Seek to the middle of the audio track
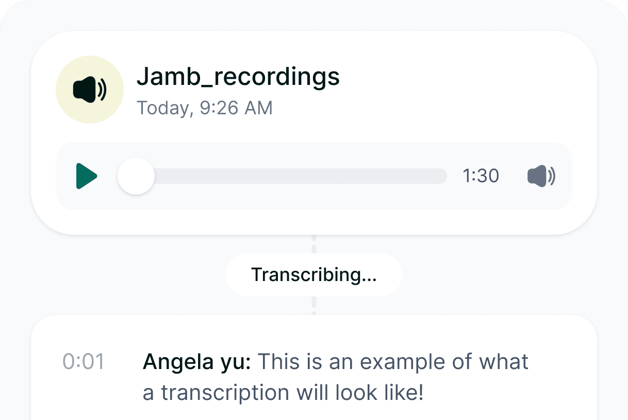This screenshot has width=628, height=420. point(291,176)
